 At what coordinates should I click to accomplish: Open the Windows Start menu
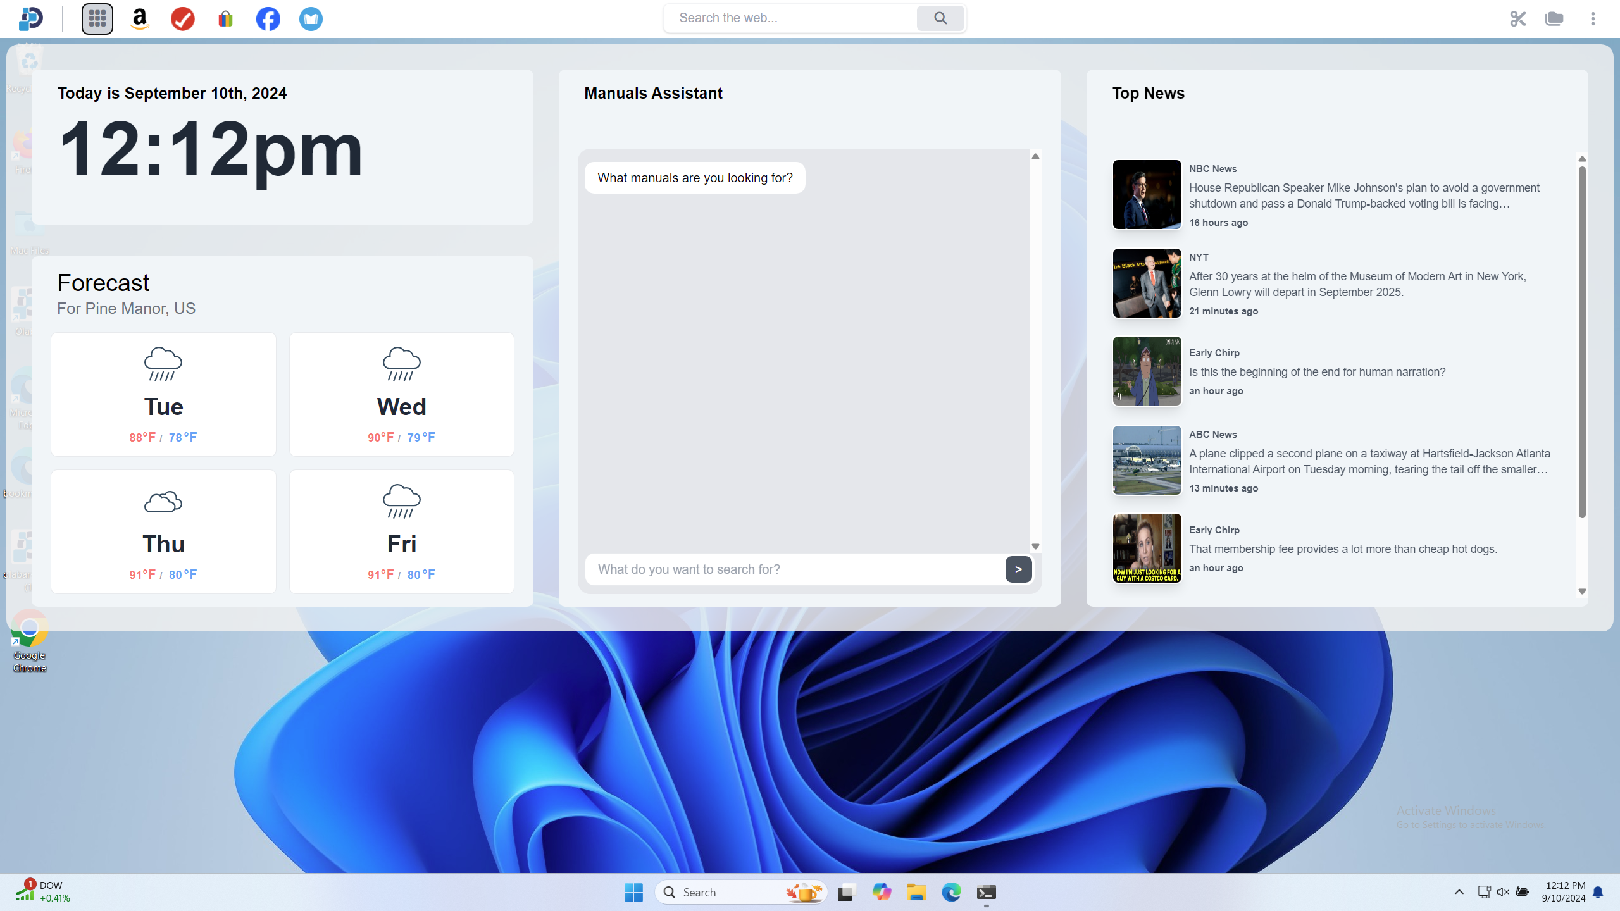pos(633,892)
